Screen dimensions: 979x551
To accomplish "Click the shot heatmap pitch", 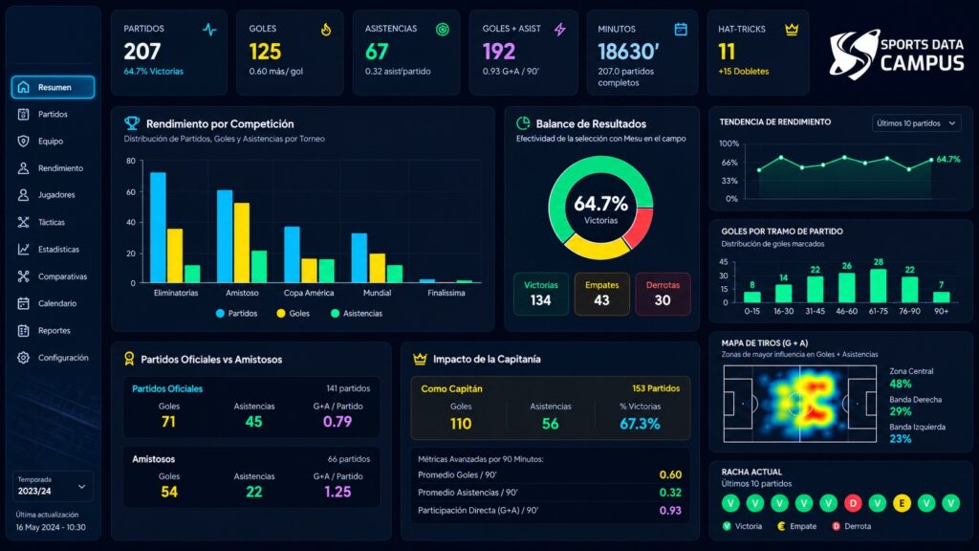I will point(800,404).
